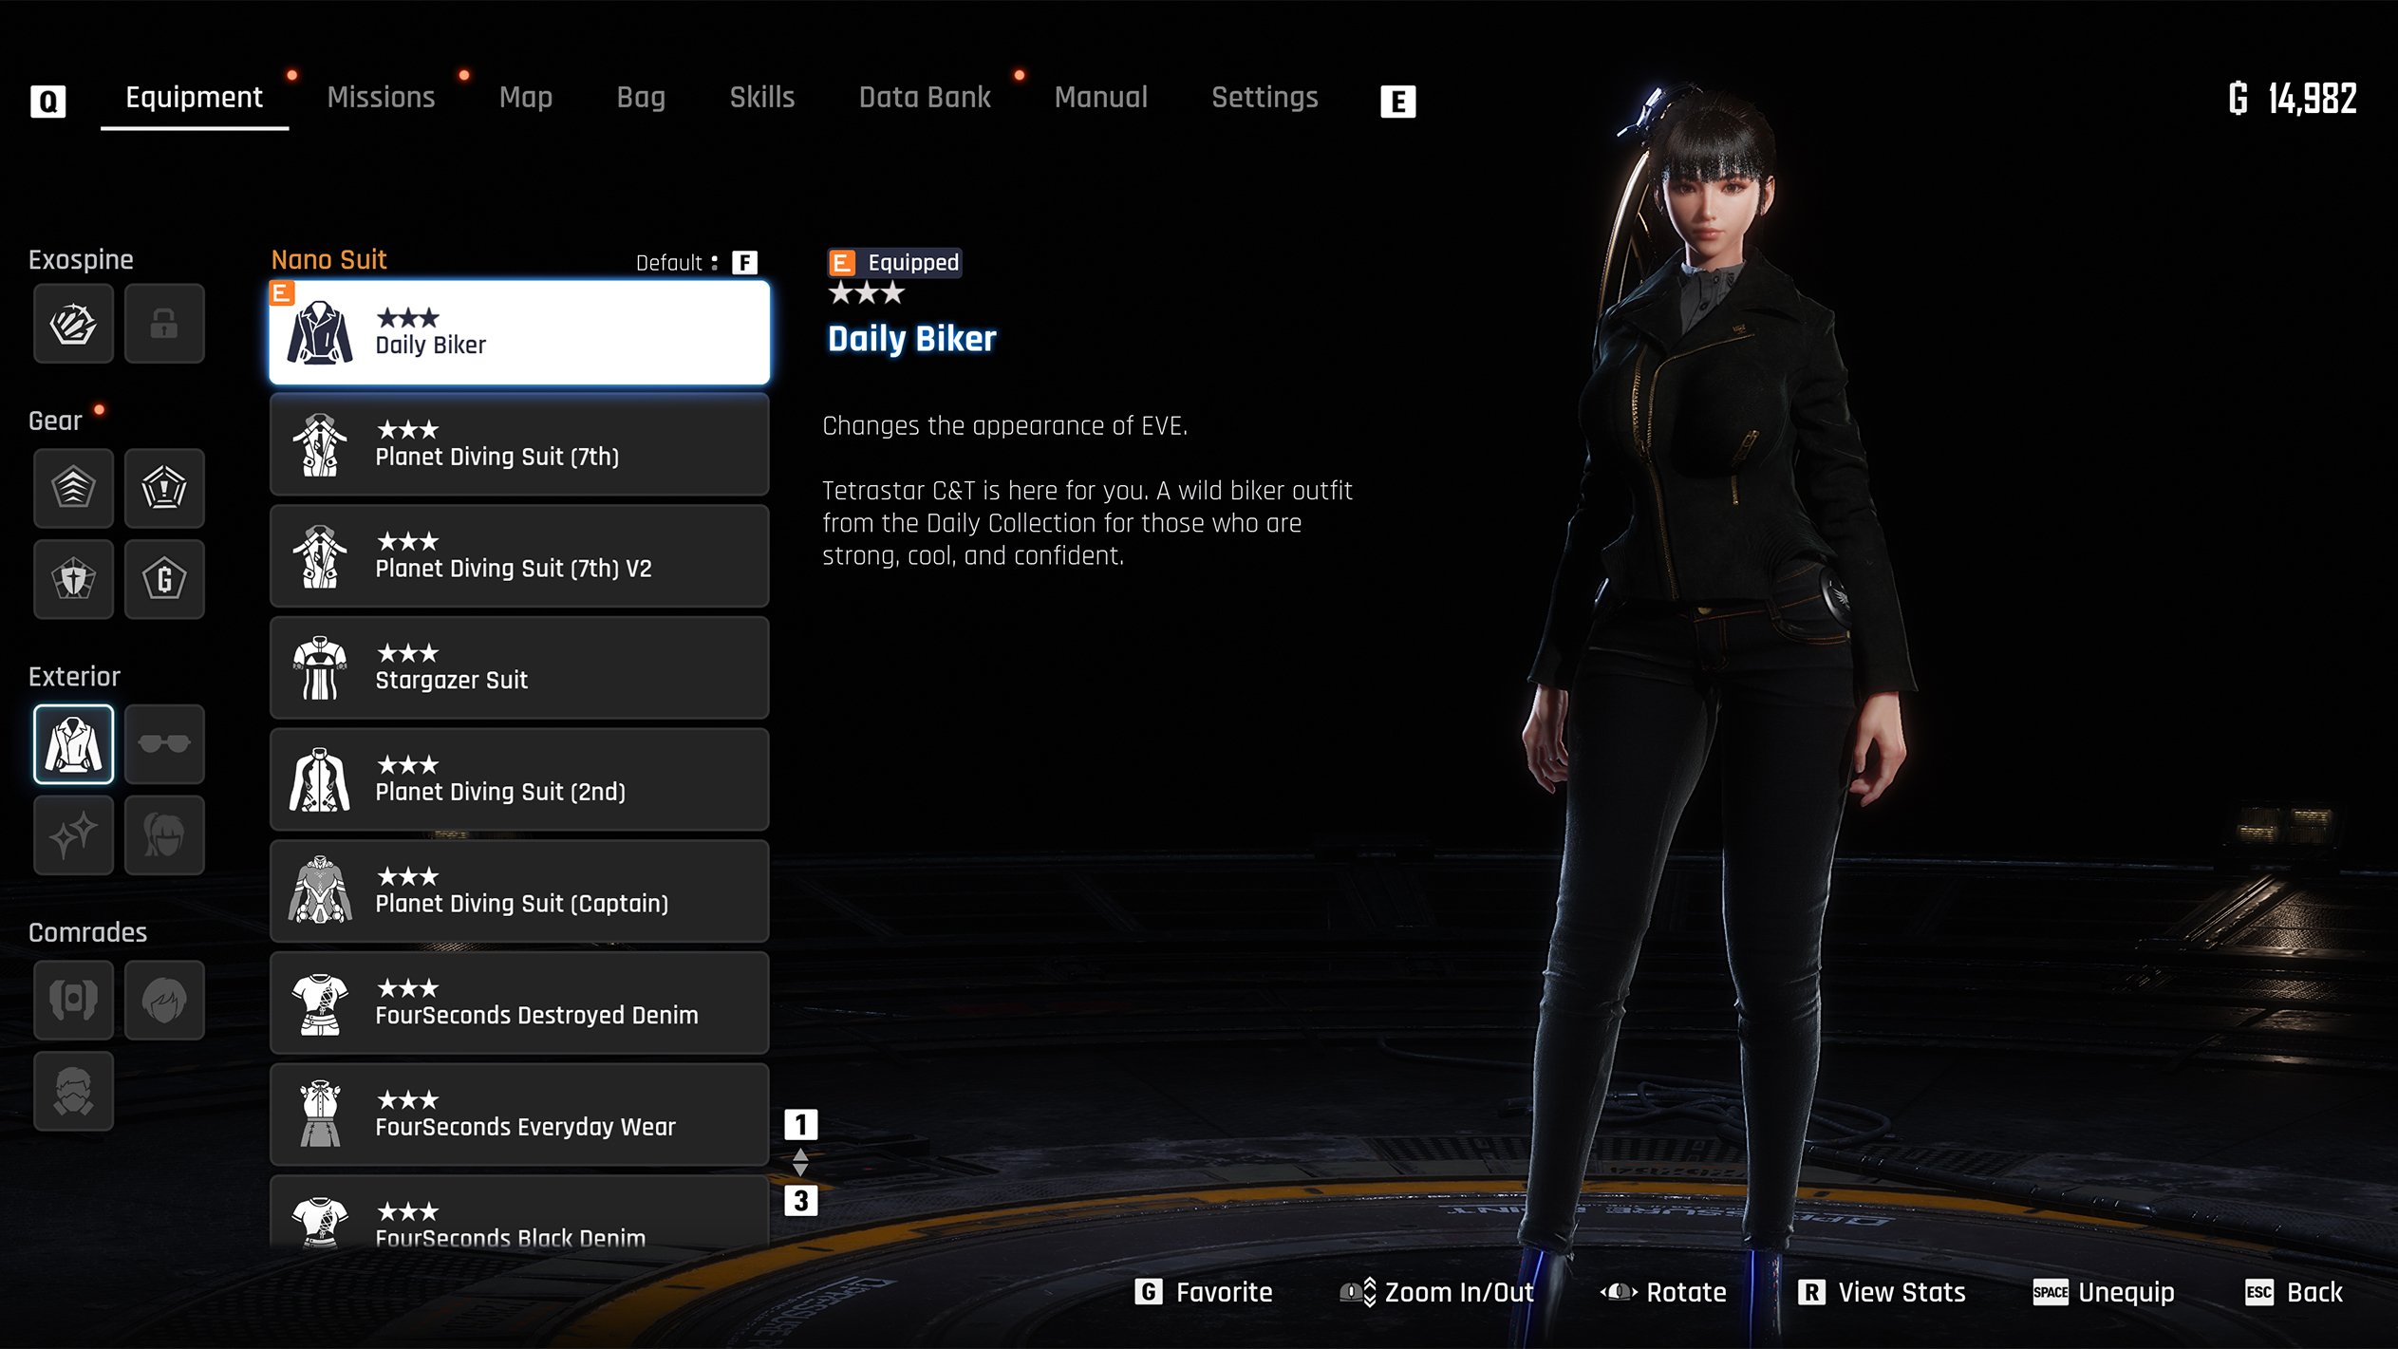
Task: Mark outfit with Favorite button
Action: point(1204,1292)
